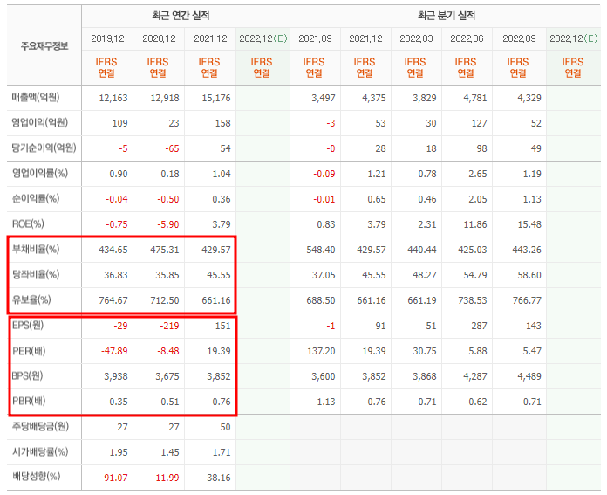This screenshot has height=495, width=607.
Task: Click the 4,781 quarterly sales value
Action: (475, 98)
